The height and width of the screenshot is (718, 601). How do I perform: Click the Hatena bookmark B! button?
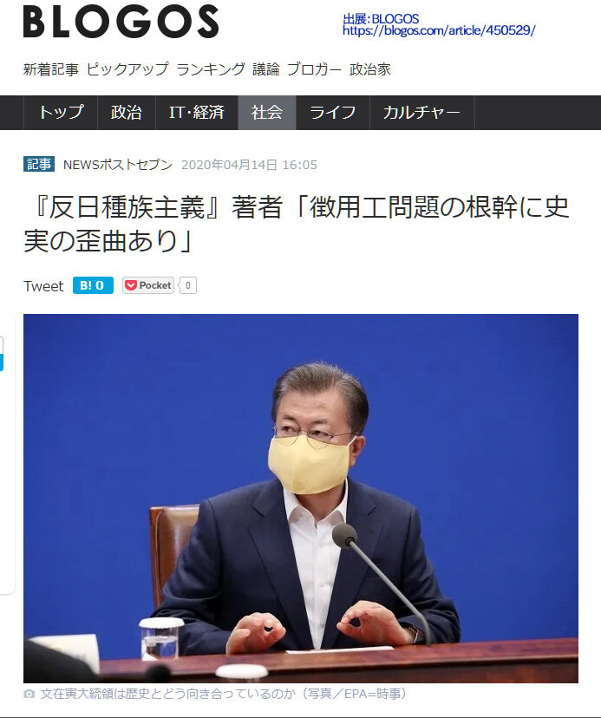tap(93, 285)
